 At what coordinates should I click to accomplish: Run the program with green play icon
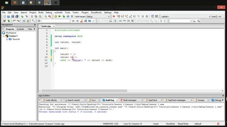tap(60, 17)
